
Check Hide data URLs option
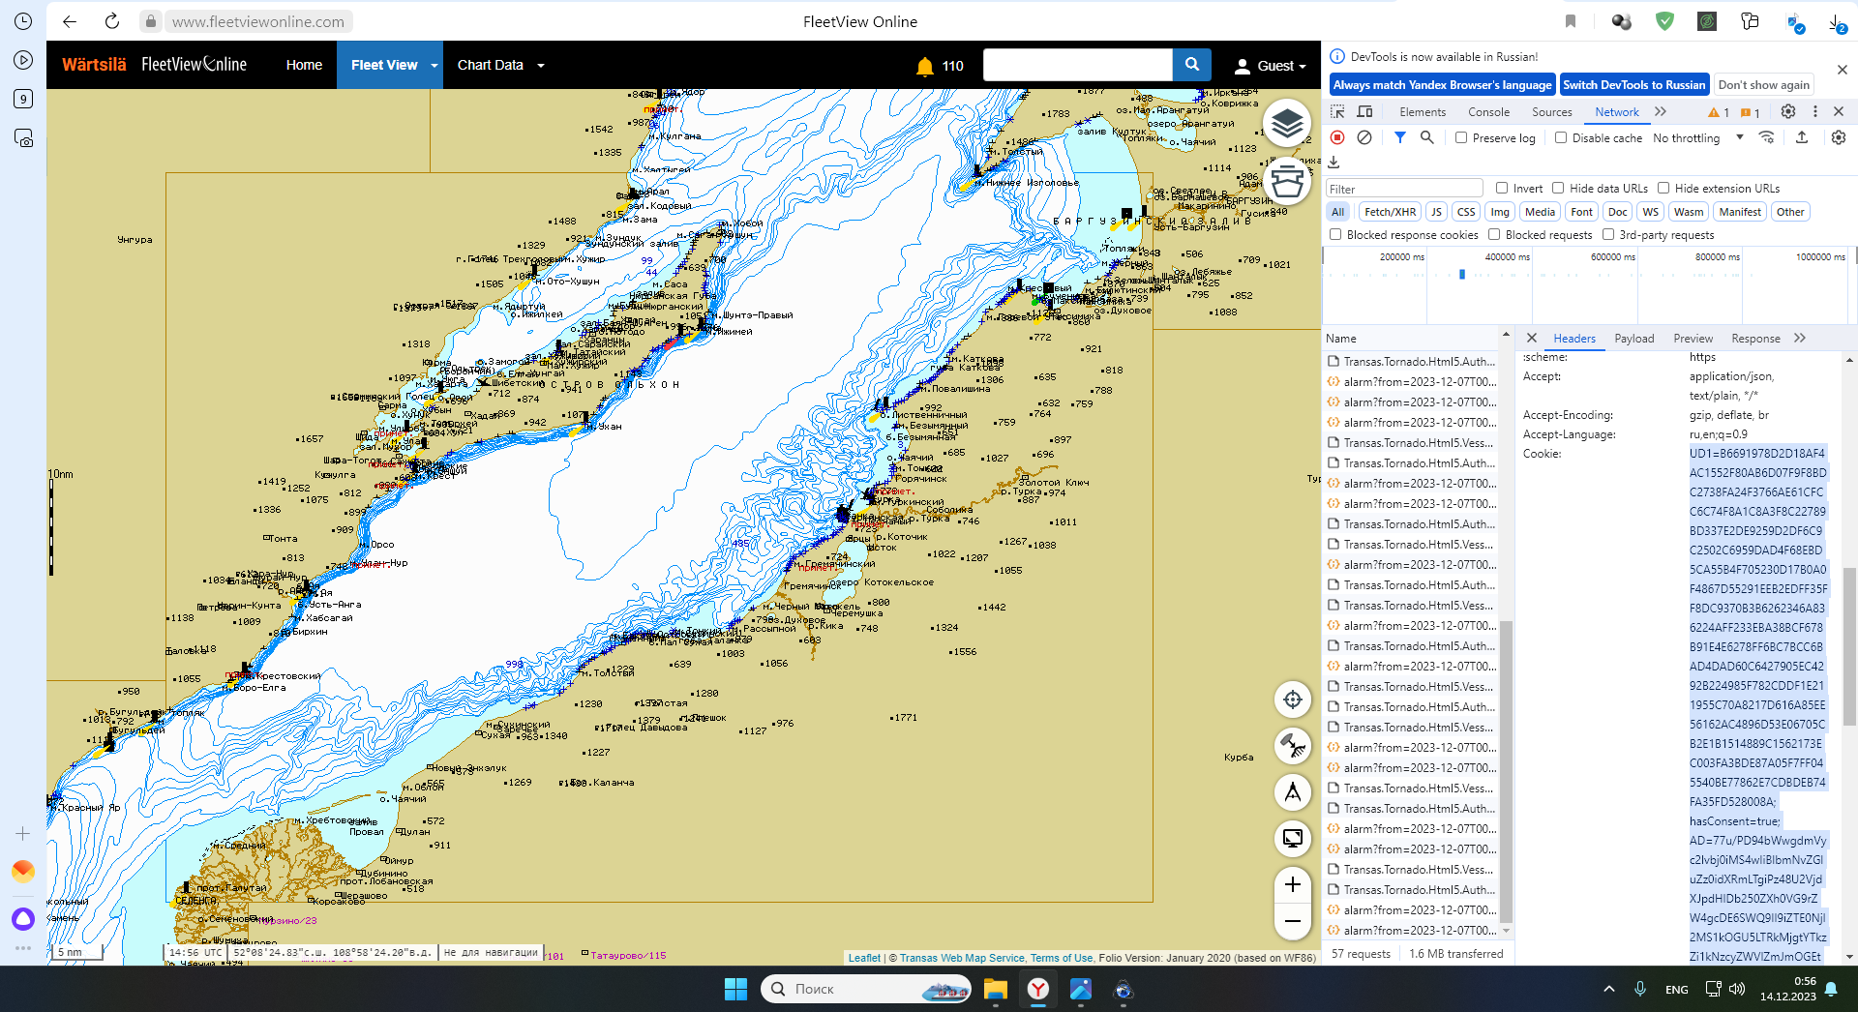[x=1558, y=188]
